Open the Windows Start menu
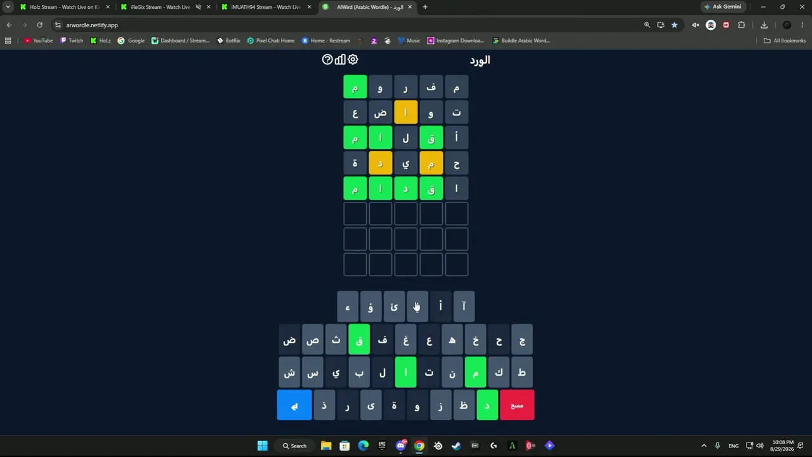 [263, 446]
